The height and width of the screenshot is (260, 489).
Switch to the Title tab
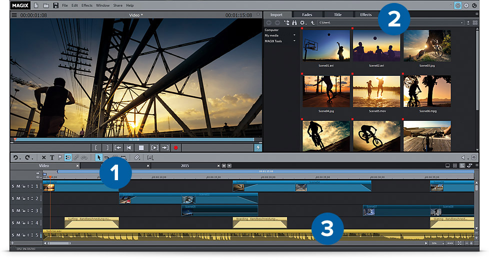click(337, 14)
